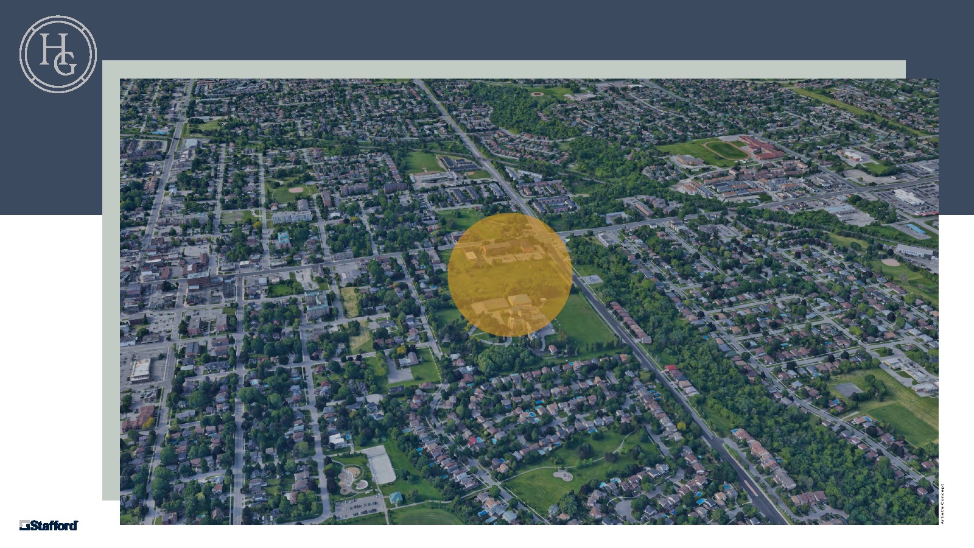
Task: Click the vertical Artist's Concept caption
Action: point(942,504)
